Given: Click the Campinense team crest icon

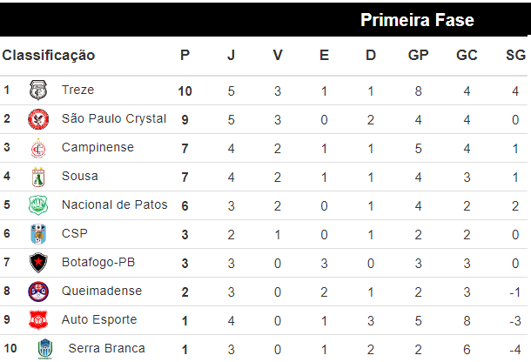Looking at the screenshot, I should tap(37, 147).
